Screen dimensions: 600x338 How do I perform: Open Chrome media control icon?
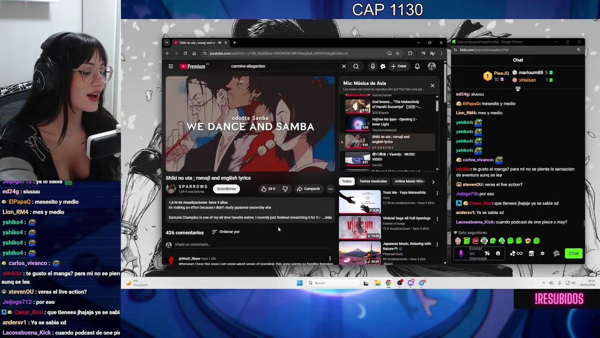point(423,53)
